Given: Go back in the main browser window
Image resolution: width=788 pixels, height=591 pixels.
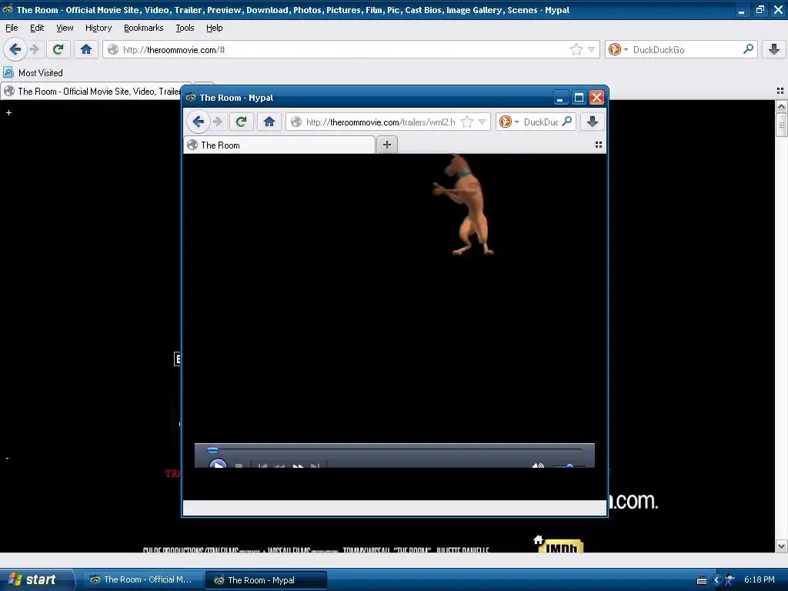Looking at the screenshot, I should click(x=15, y=49).
